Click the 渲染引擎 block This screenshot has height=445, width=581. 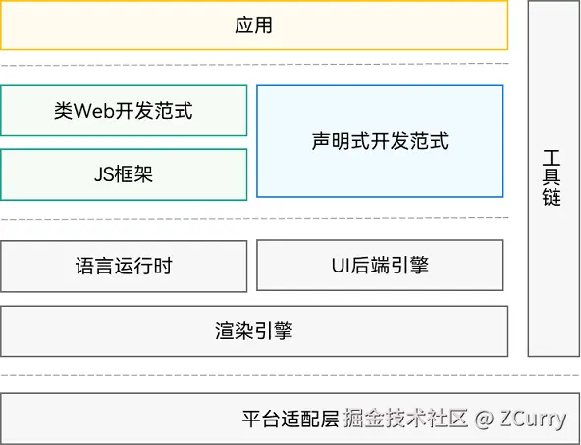(254, 331)
